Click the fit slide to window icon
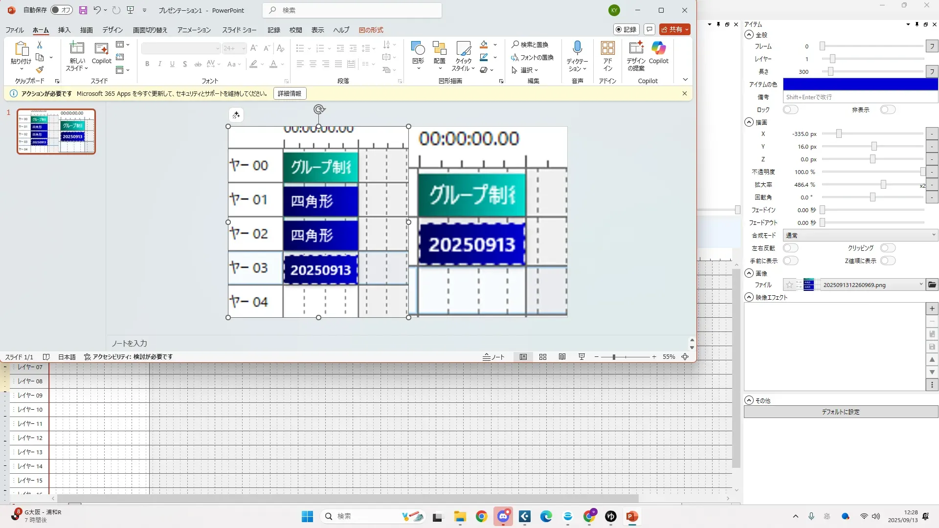Viewport: 939px width, 528px height. pyautogui.click(x=685, y=357)
